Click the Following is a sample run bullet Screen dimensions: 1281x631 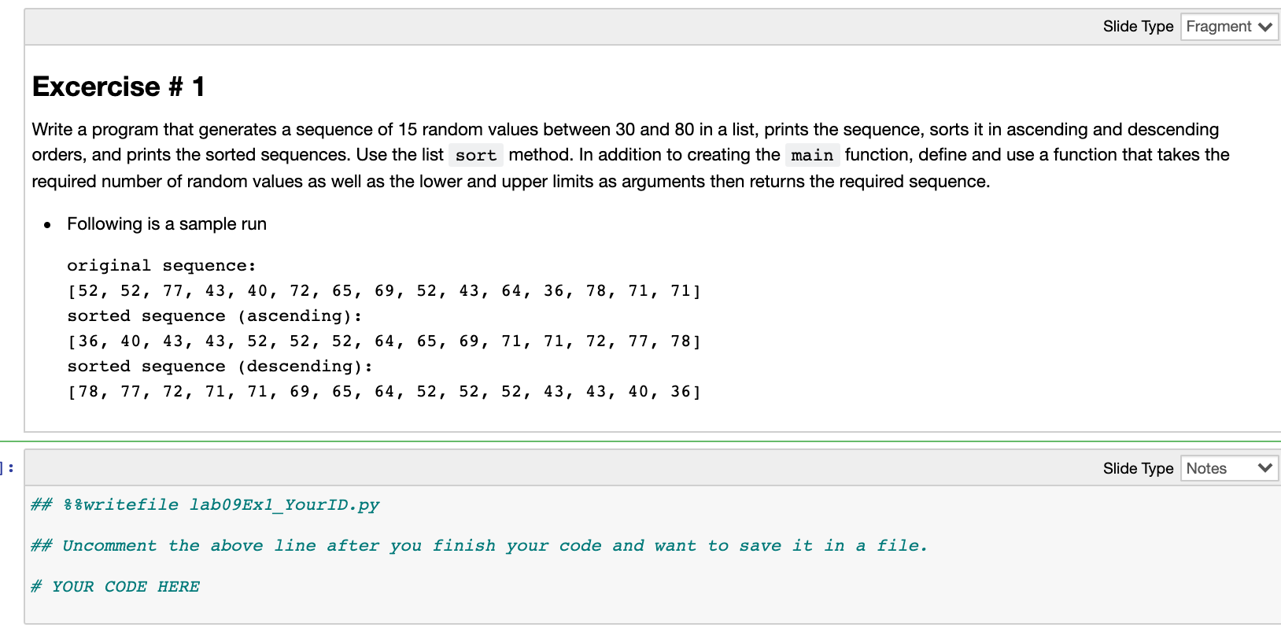pos(166,224)
